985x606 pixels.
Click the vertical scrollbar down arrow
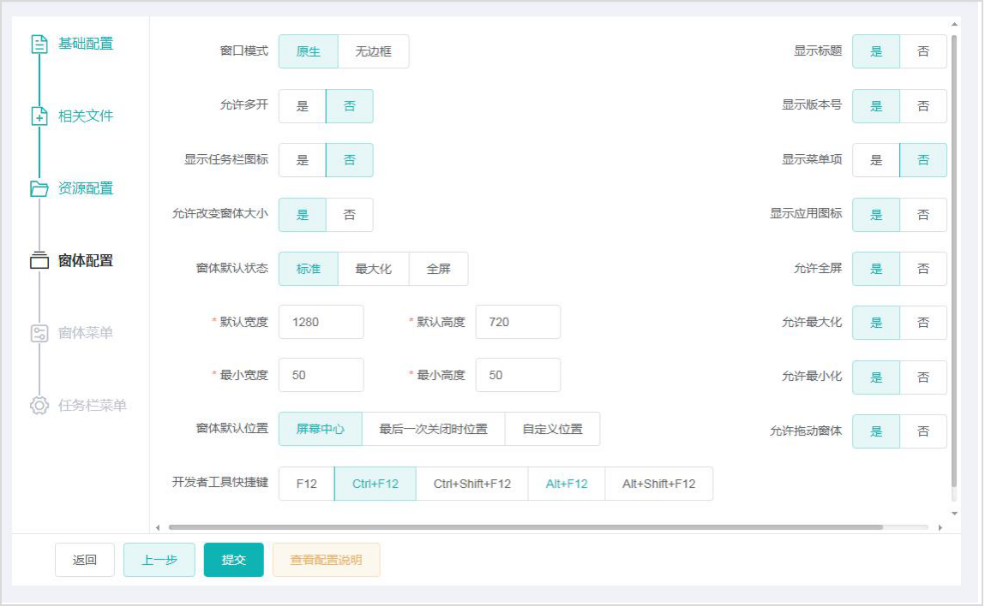(954, 514)
